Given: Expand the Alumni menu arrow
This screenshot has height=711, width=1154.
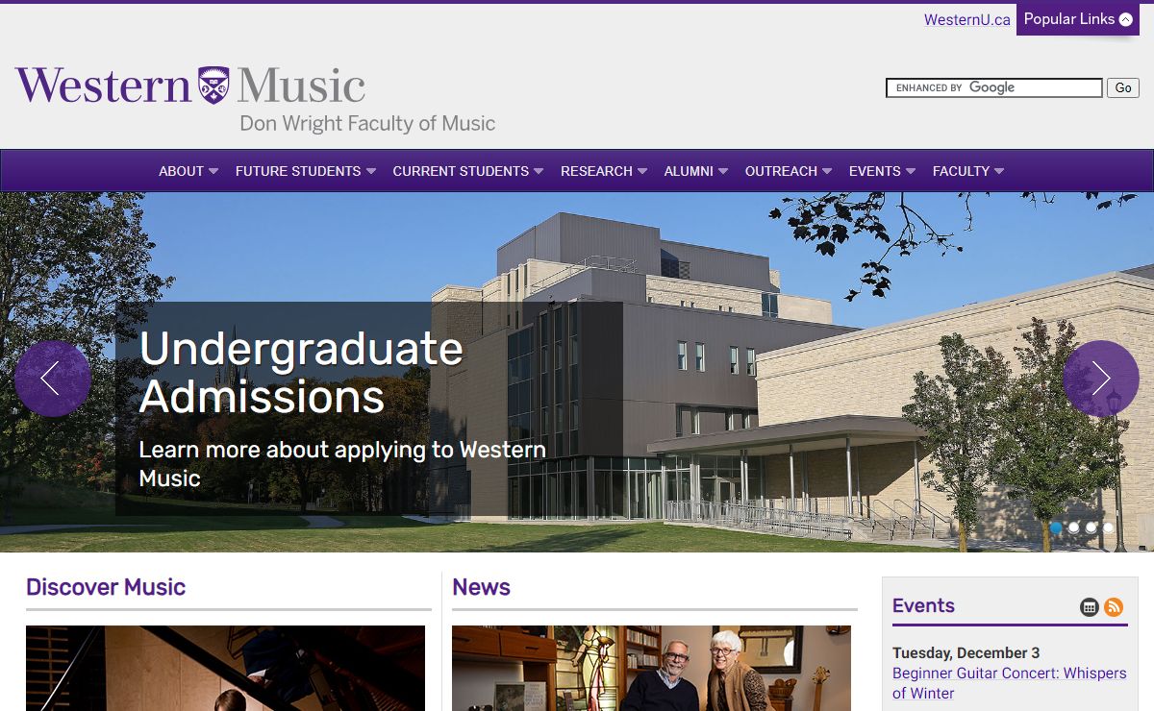Looking at the screenshot, I should (723, 171).
